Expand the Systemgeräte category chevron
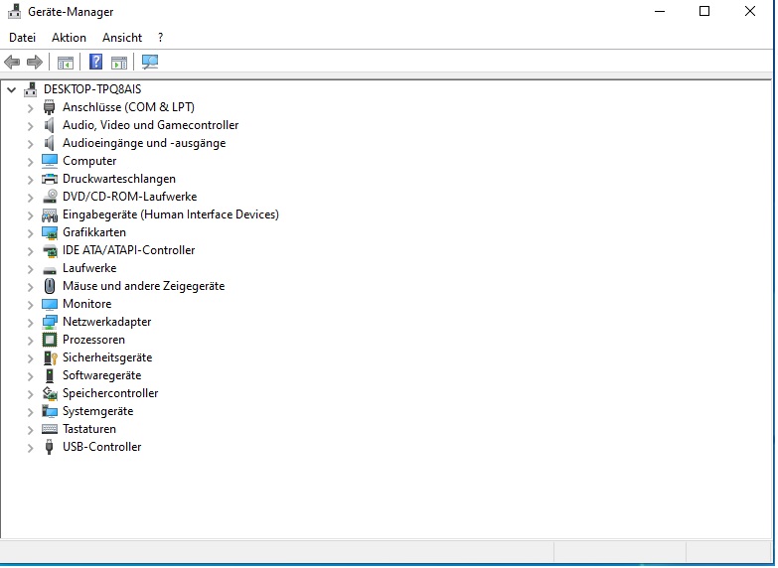Screen dimensions: 778x568 [30, 412]
